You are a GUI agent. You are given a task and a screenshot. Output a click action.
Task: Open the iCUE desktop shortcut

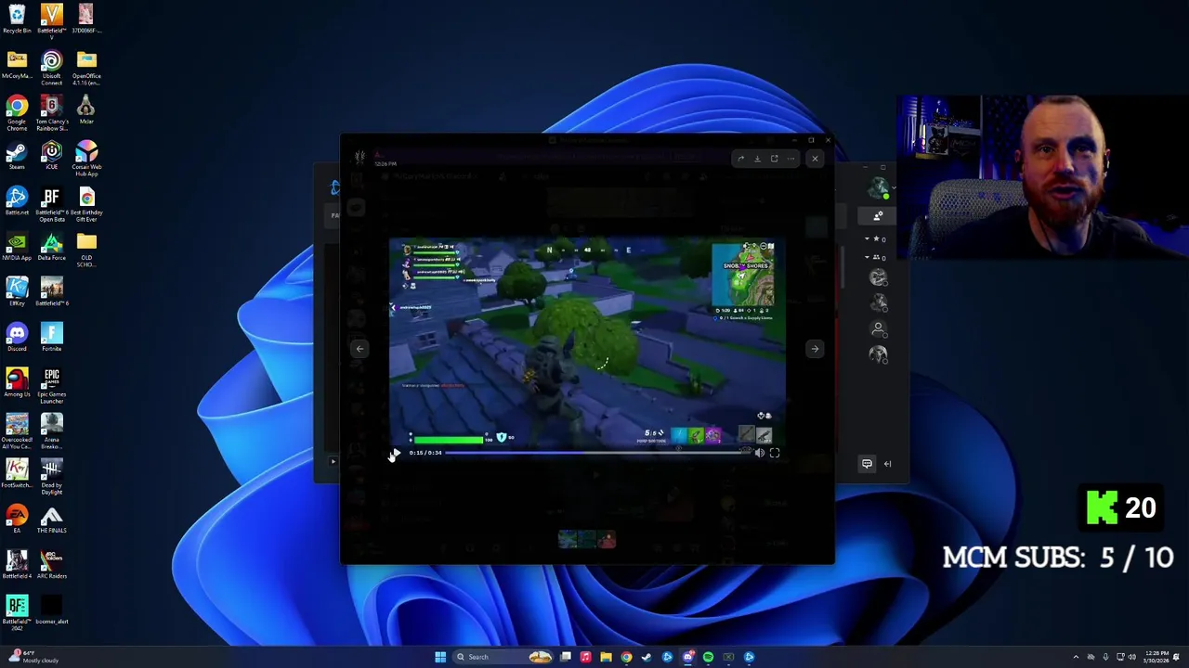coord(51,155)
